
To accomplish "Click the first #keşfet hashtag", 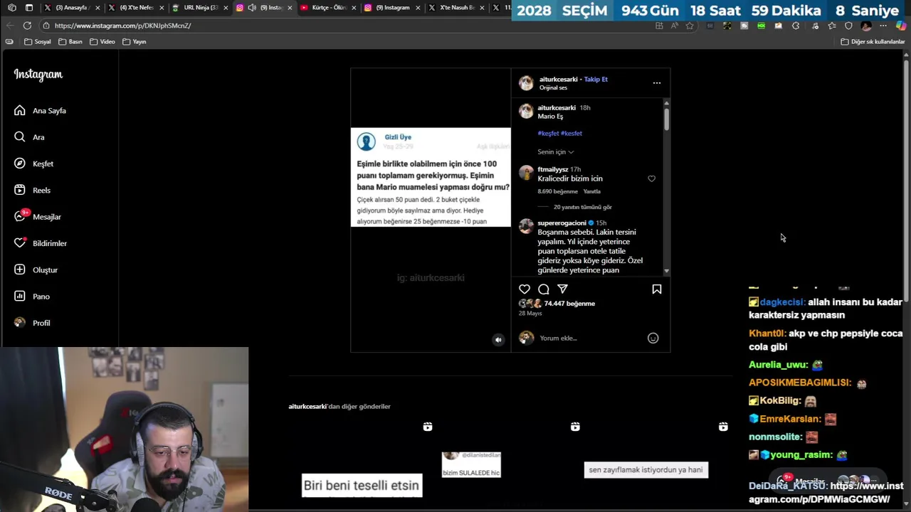I will [548, 134].
